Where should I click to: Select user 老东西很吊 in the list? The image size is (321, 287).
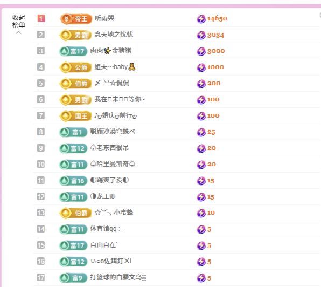109,148
